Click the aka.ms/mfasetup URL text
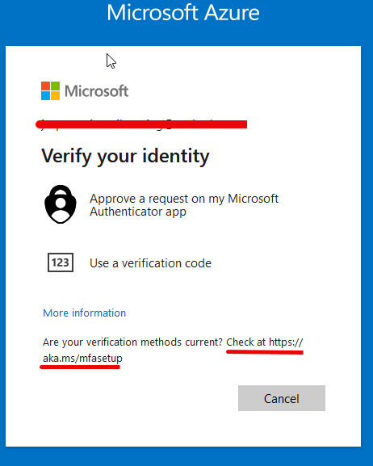 coord(82,358)
